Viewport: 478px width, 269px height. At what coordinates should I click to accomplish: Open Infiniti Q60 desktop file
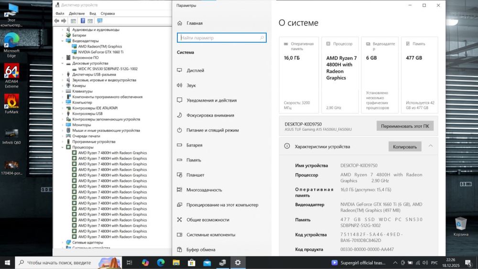[11, 137]
